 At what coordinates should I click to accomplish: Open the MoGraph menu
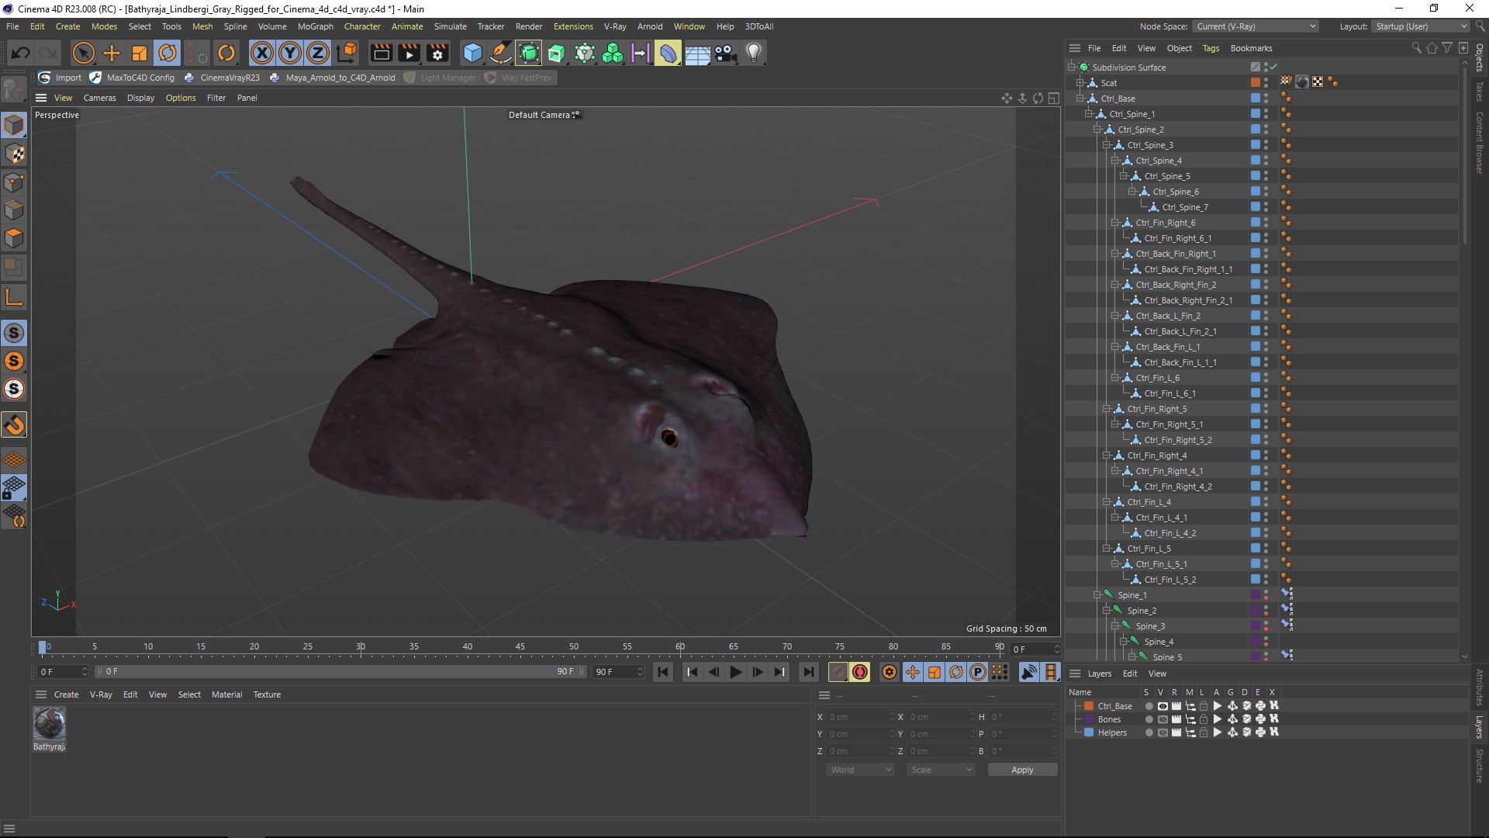315,26
